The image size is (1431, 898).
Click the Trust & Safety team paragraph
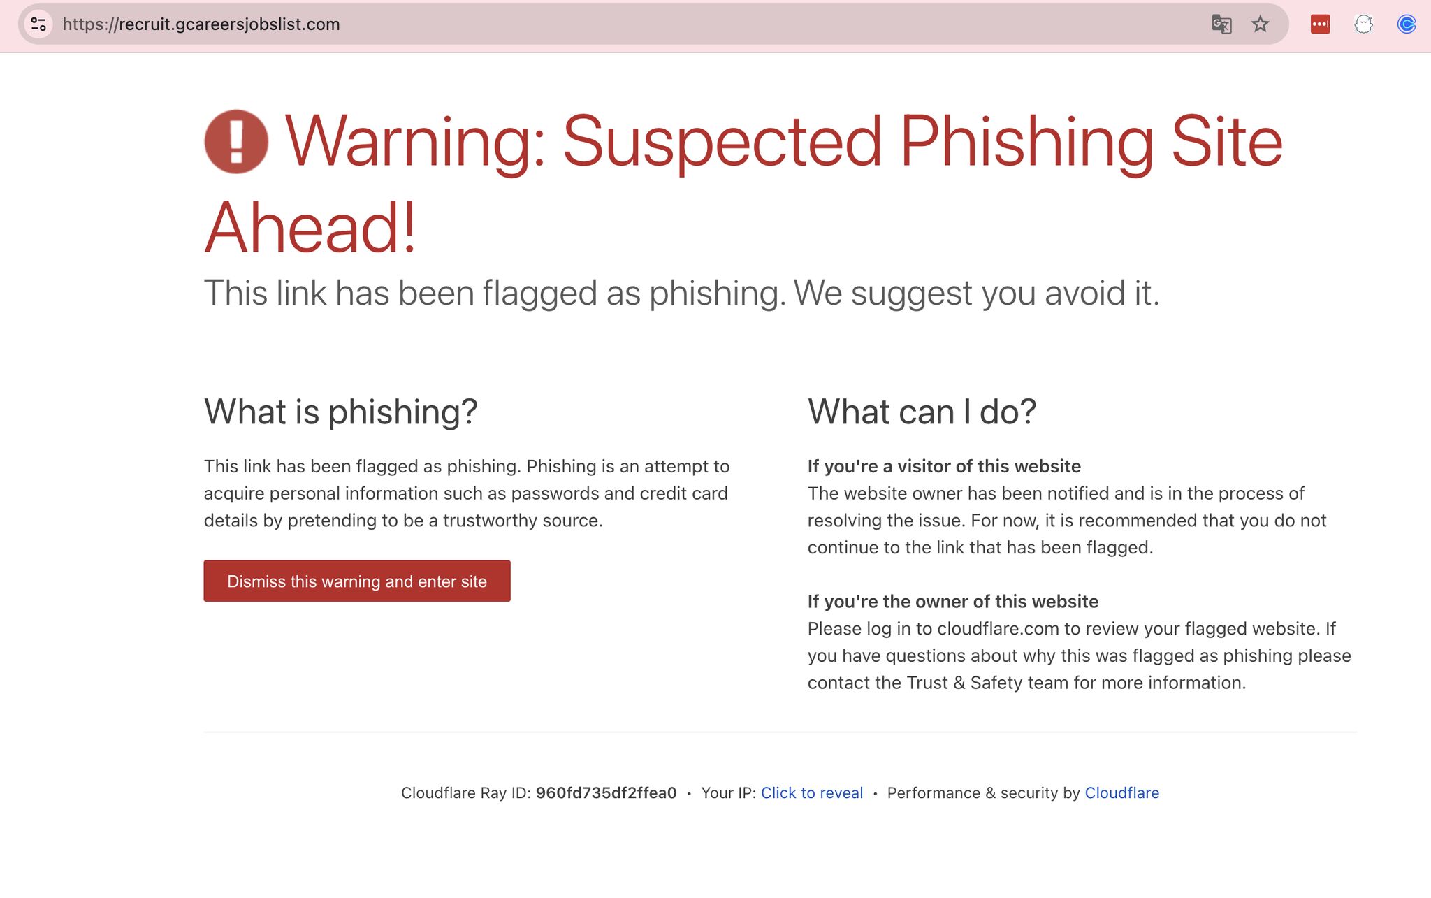1079,656
